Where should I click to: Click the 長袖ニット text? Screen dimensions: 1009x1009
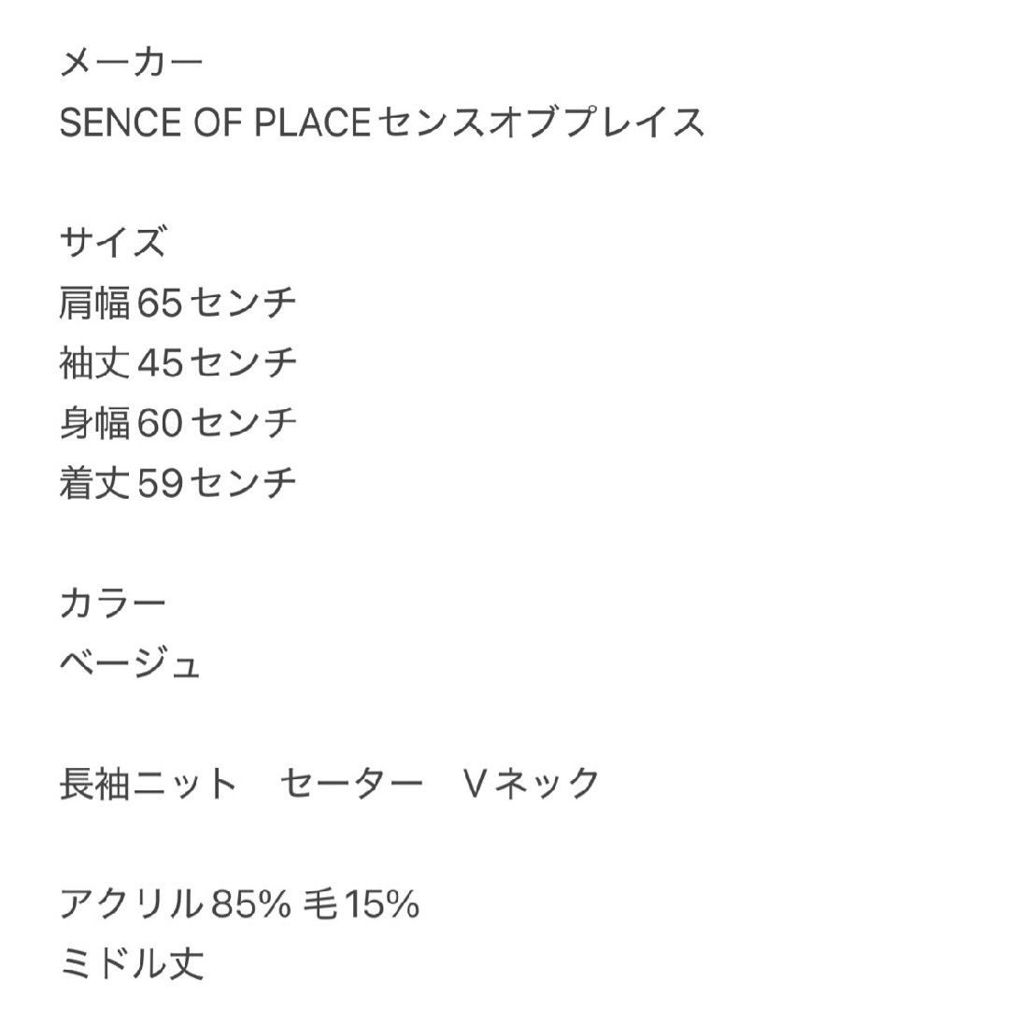149,784
